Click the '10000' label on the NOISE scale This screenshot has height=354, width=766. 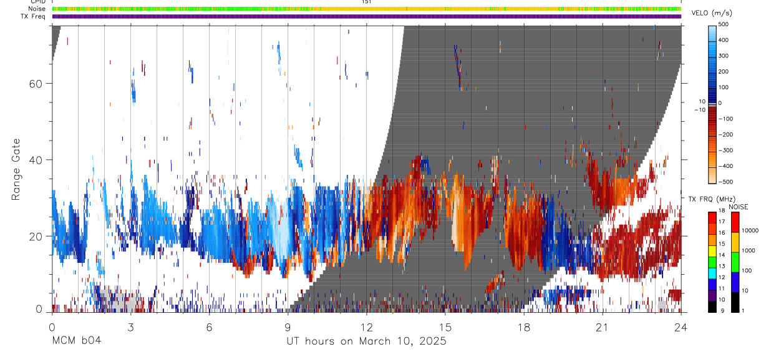tap(749, 231)
